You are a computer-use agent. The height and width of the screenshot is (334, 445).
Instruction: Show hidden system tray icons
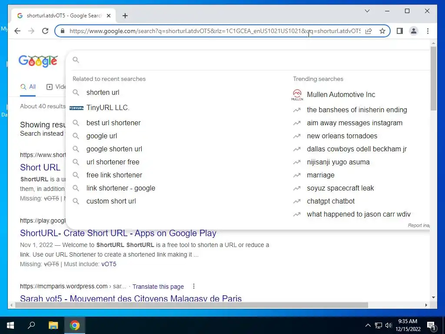(368, 325)
